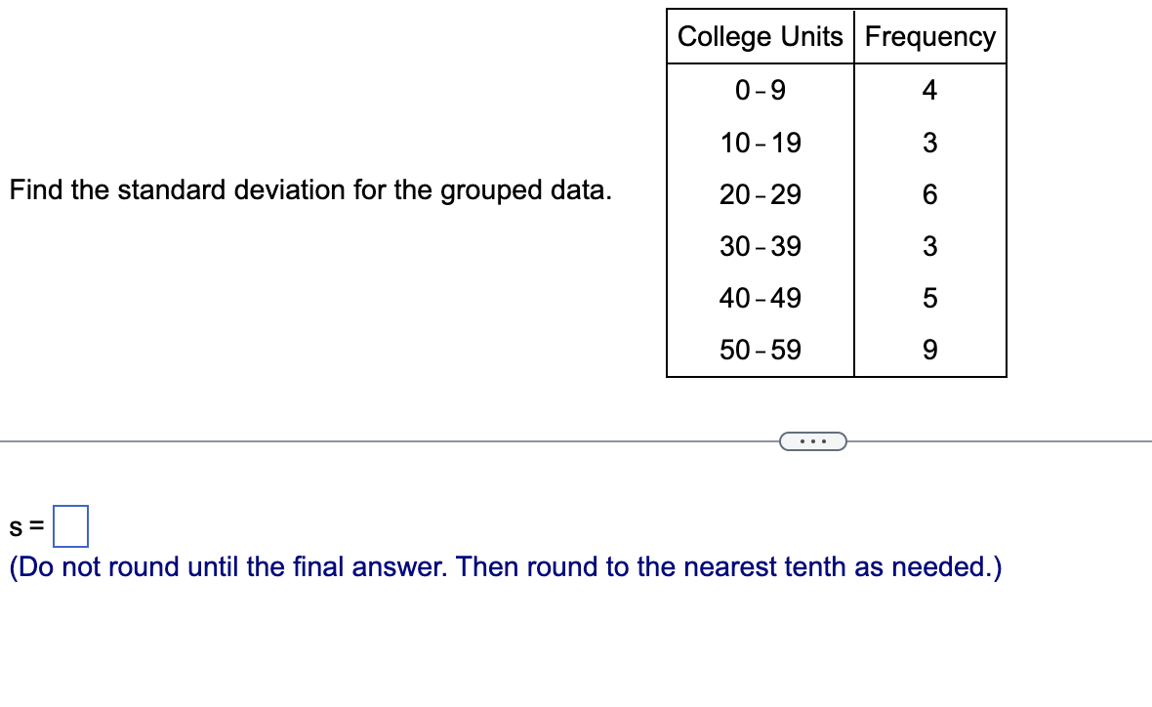The width and height of the screenshot is (1152, 707).
Task: Click the rounding instruction text in blue
Action: pos(505,566)
